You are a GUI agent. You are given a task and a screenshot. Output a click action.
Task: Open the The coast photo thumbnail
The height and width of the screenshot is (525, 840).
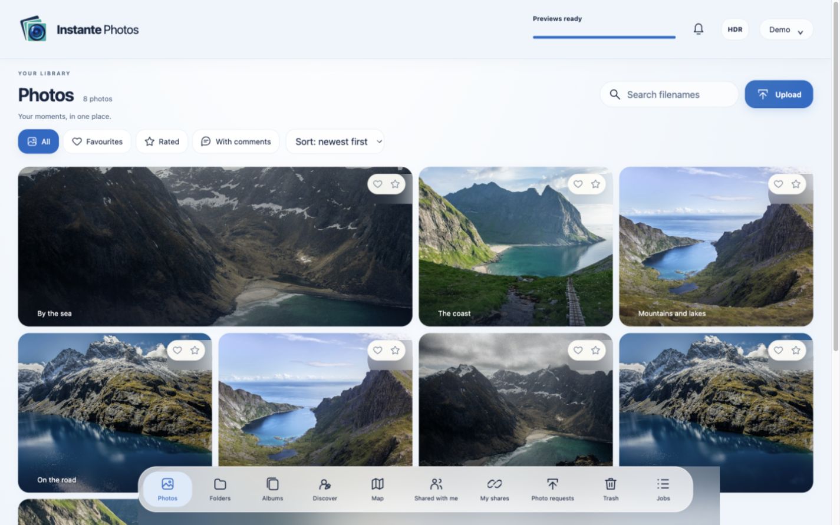click(x=516, y=246)
